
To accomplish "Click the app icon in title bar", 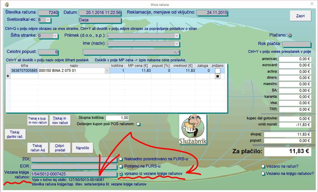I will click(x=6, y=4).
